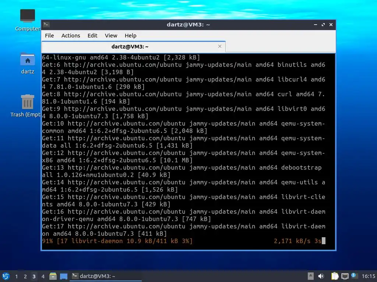Select the dartz home folder icon

(x=27, y=63)
